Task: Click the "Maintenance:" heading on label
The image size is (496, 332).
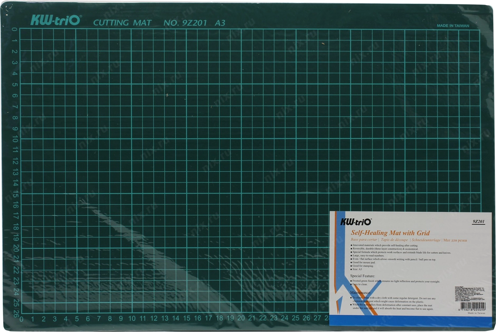Action: (x=360, y=293)
